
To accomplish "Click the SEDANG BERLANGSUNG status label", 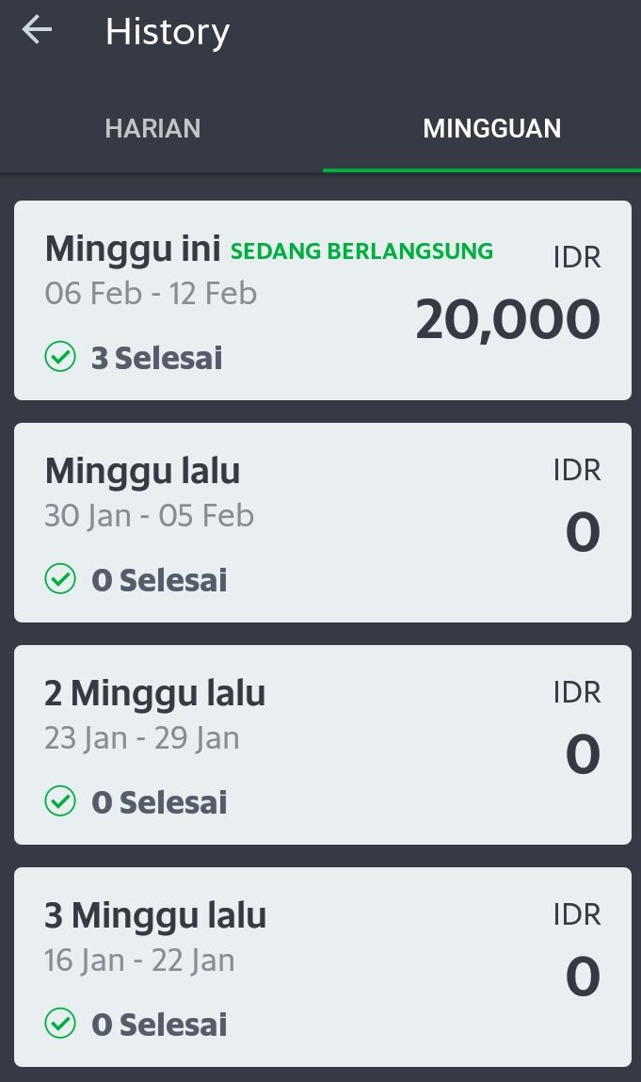I will pos(361,251).
